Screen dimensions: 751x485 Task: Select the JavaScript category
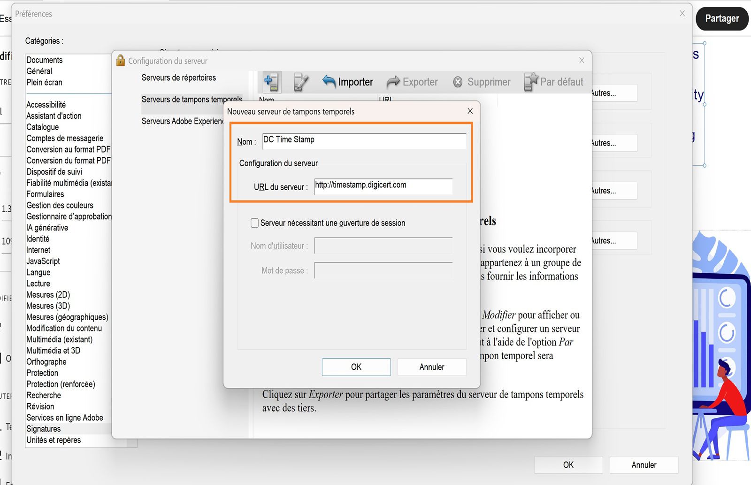[42, 261]
